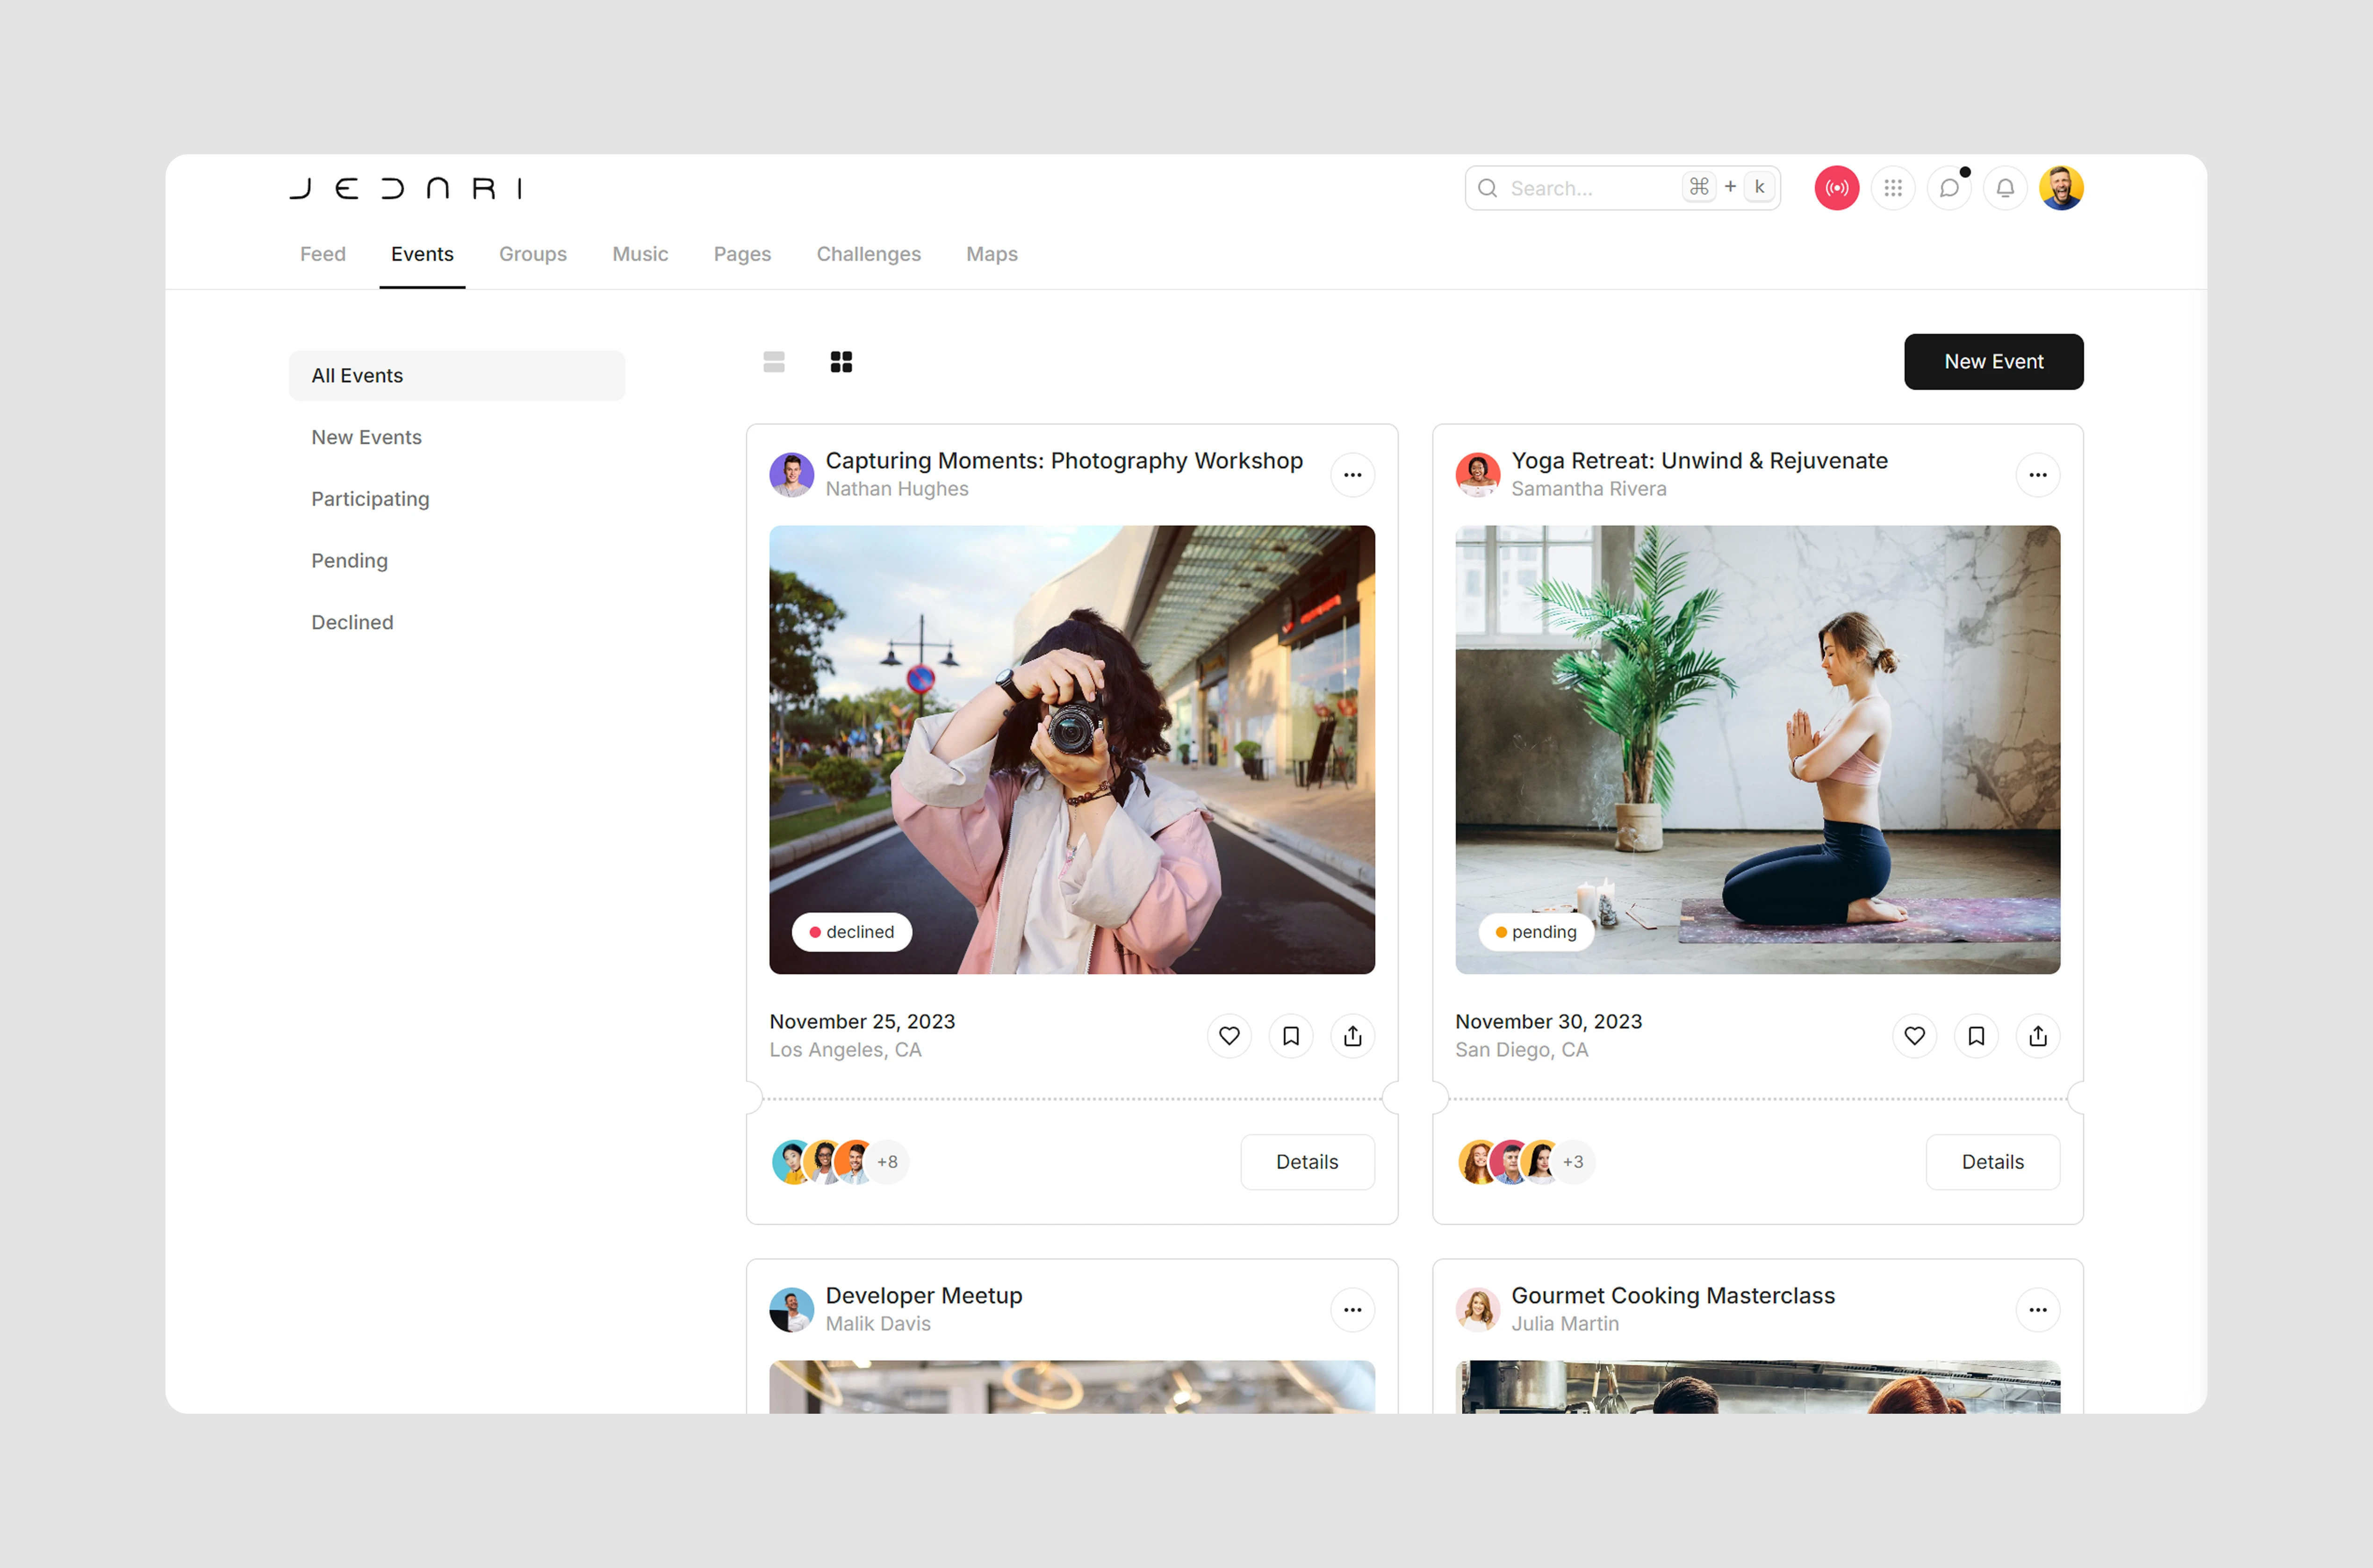Open more options for Photography Workshop card
Image resolution: width=2373 pixels, height=1568 pixels.
coord(1352,475)
